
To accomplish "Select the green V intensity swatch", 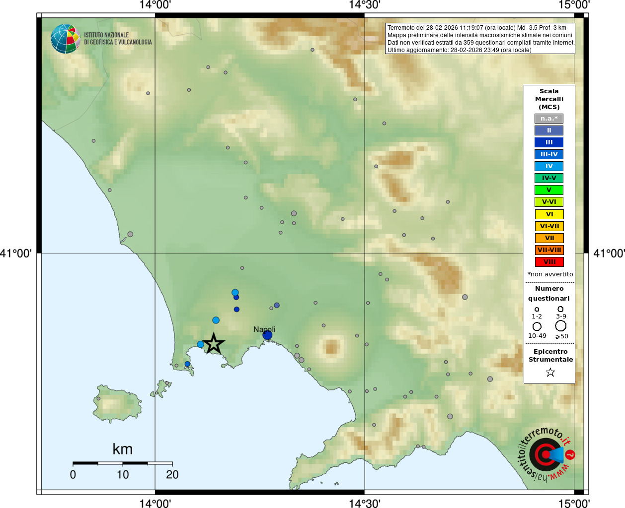I will (x=548, y=190).
